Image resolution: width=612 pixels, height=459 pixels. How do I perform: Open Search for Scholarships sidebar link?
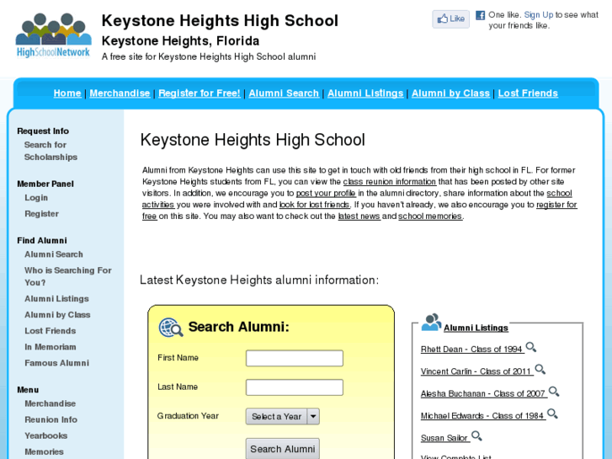51,151
